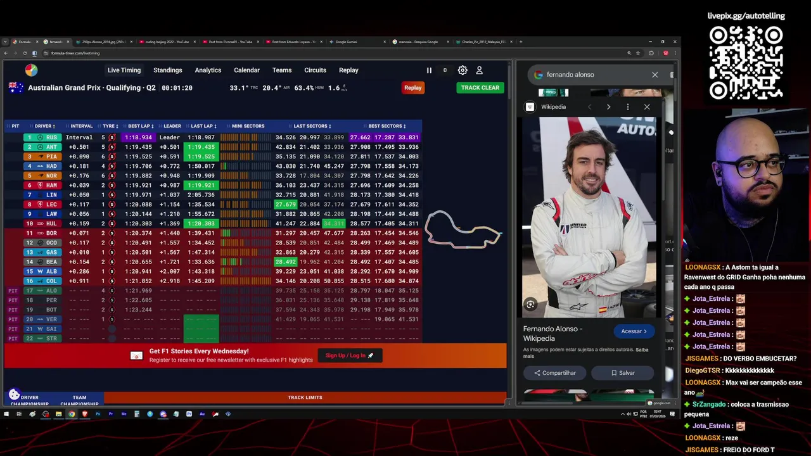
Task: Click the Ferrari team logo beside HAM
Action: coord(40,186)
